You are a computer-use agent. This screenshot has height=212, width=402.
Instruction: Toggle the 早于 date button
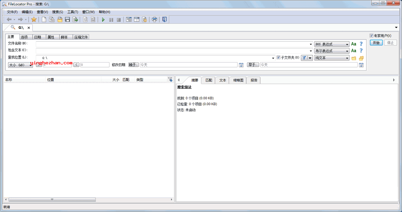[x=253, y=65]
